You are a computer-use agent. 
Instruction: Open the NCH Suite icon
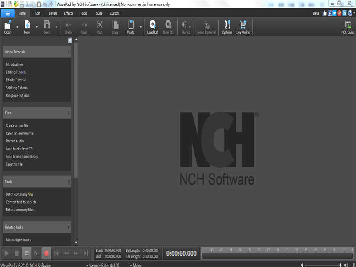coord(348,27)
